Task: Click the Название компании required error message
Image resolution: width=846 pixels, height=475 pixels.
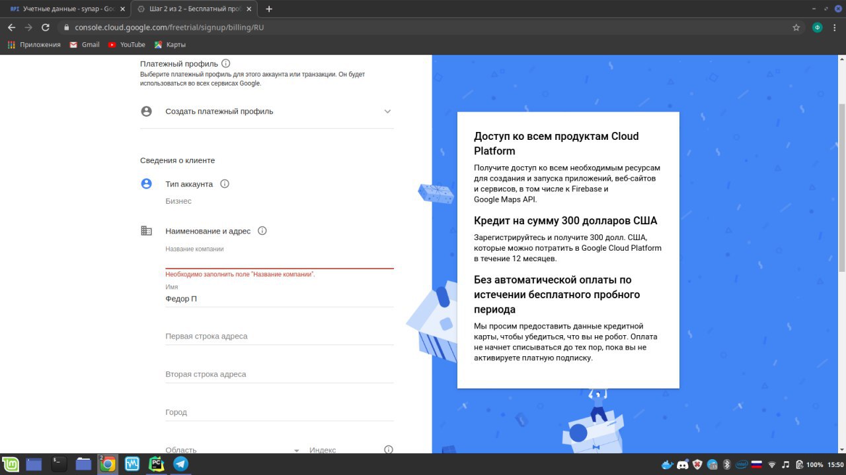Action: click(x=240, y=274)
